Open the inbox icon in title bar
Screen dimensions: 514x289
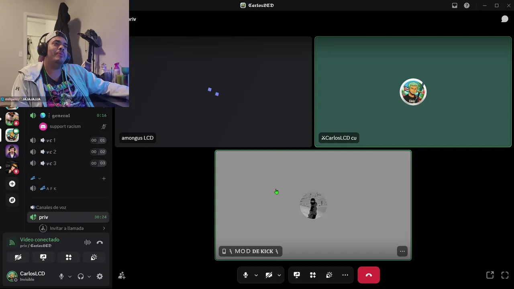pos(455,5)
